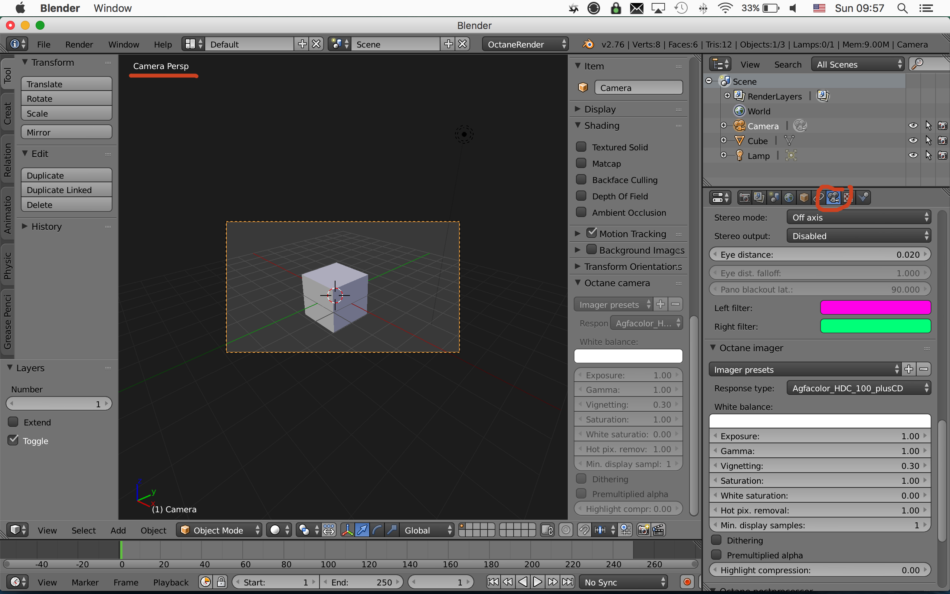
Task: Toggle the snap magnet icon
Action: 584,531
